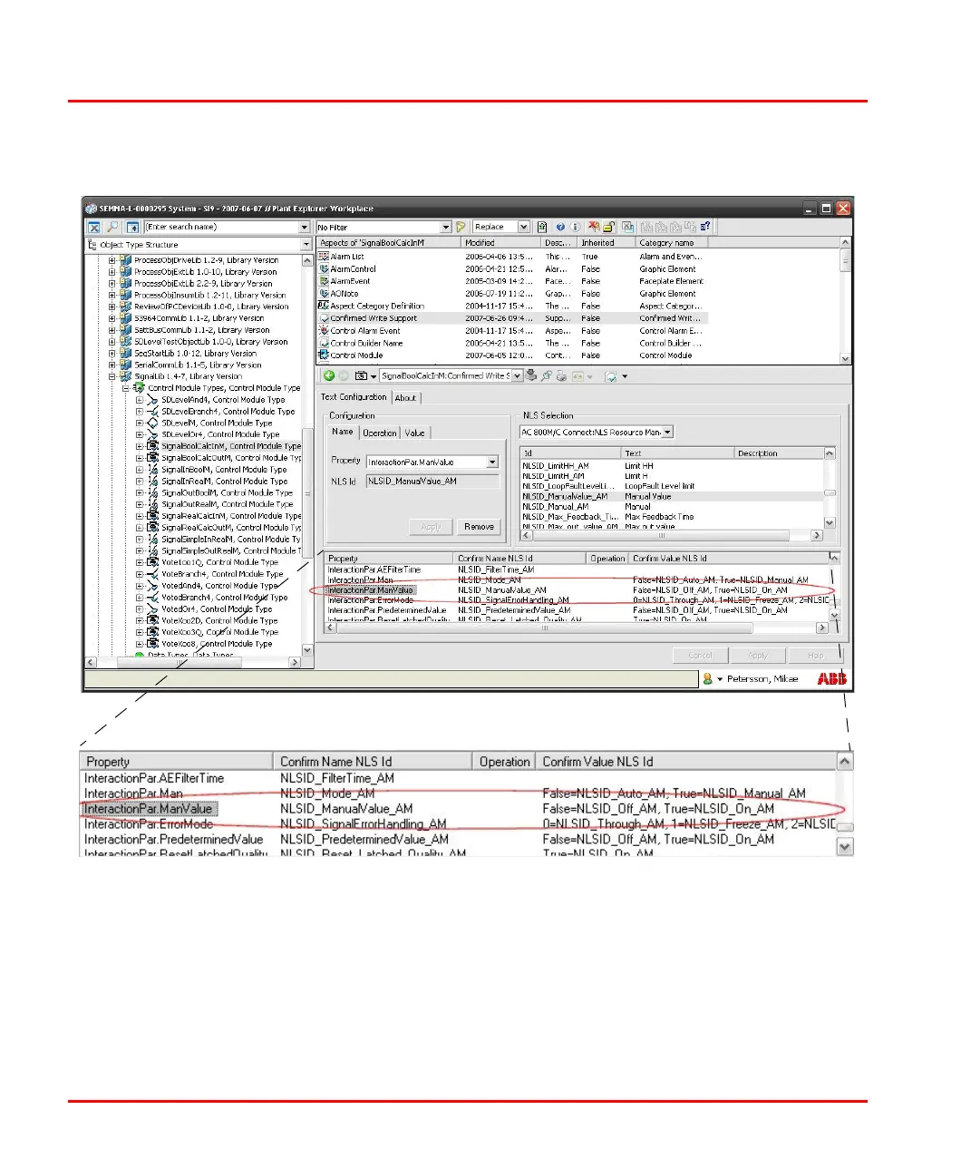This screenshot has height=1168, width=961.
Task: Sort by the Modified column header
Action: (x=501, y=243)
